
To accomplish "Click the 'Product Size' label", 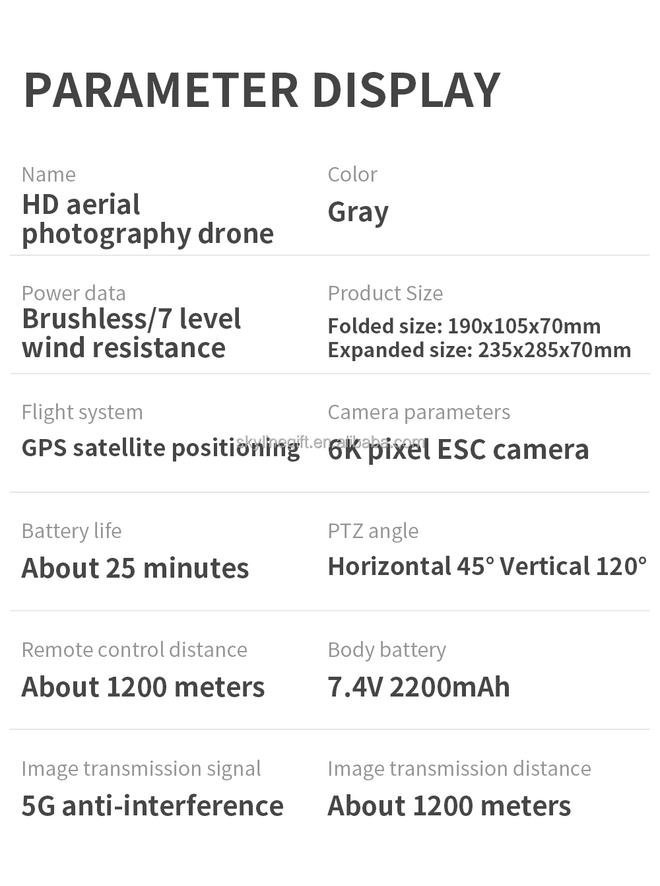I will (x=385, y=293).
